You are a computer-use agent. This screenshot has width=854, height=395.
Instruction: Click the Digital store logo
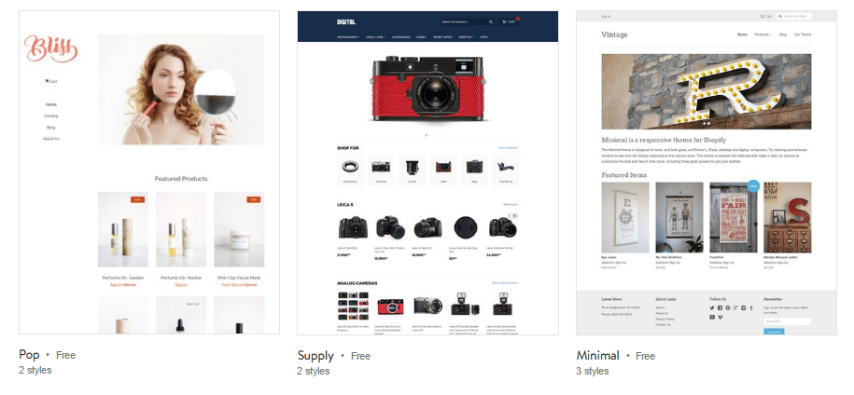pos(346,21)
